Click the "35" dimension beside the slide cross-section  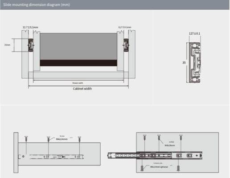click(x=184, y=63)
